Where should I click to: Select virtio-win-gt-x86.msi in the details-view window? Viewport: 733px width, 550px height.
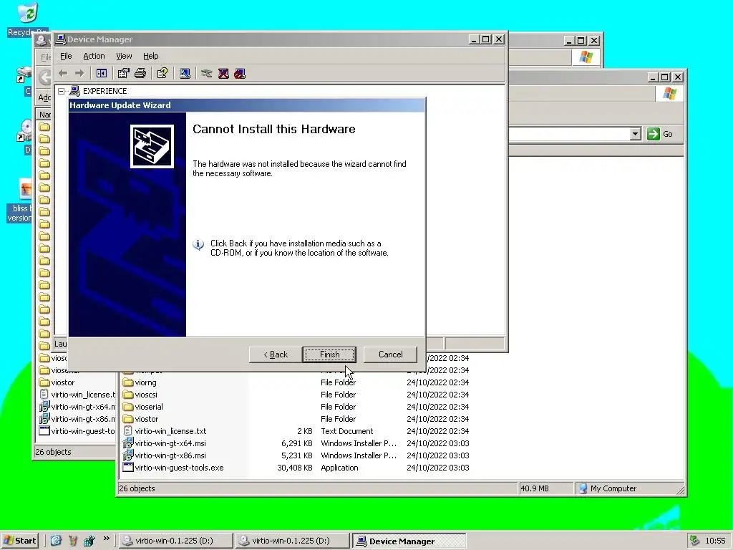pos(170,455)
